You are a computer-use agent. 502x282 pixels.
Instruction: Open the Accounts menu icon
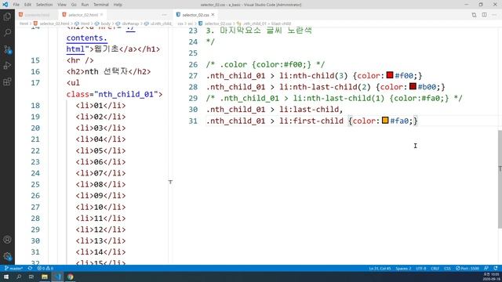[7, 240]
